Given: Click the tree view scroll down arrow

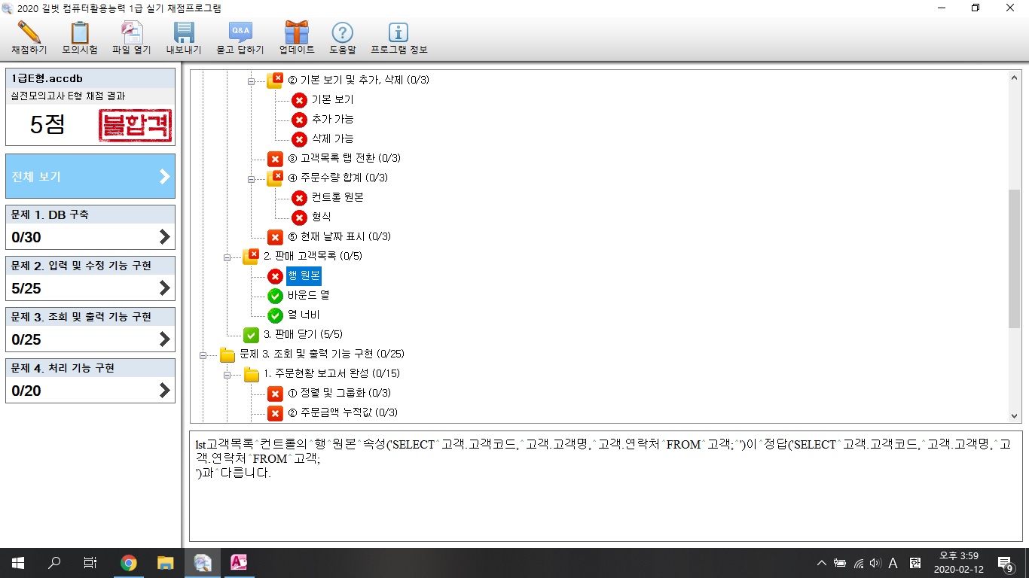Looking at the screenshot, I should click(1014, 415).
